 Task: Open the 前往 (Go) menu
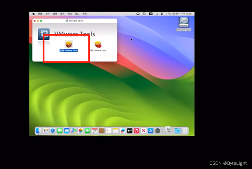[70, 14]
